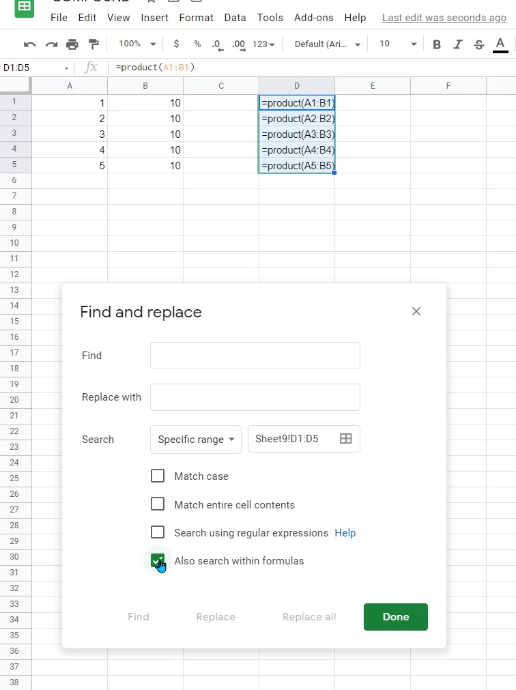Click the Redo arrow icon
Image resolution: width=516 pixels, height=690 pixels.
(x=51, y=44)
